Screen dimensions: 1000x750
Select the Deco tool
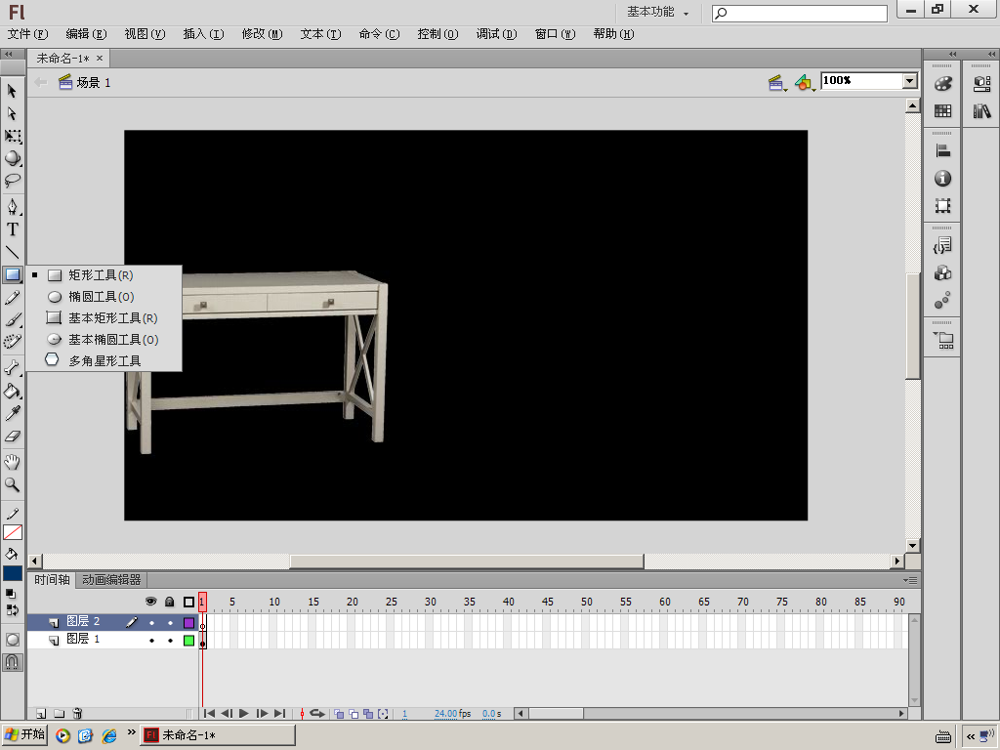coord(12,342)
